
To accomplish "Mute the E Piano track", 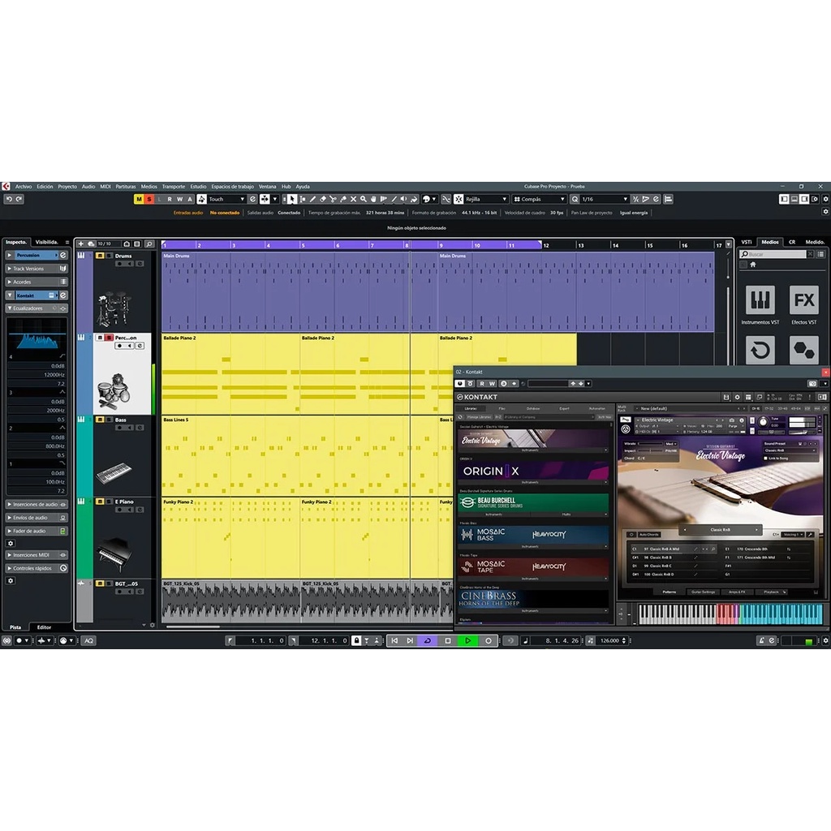I will (x=100, y=502).
